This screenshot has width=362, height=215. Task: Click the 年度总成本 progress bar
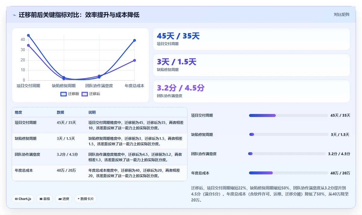(288, 173)
